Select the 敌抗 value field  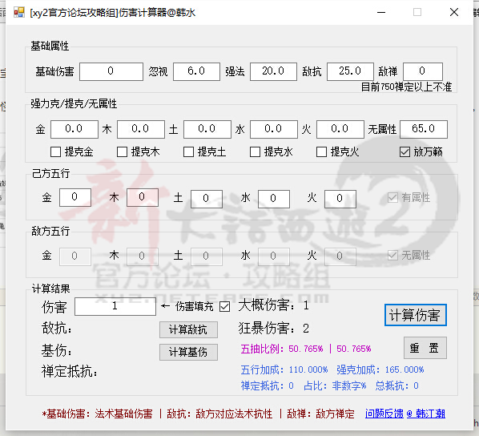pos(350,72)
